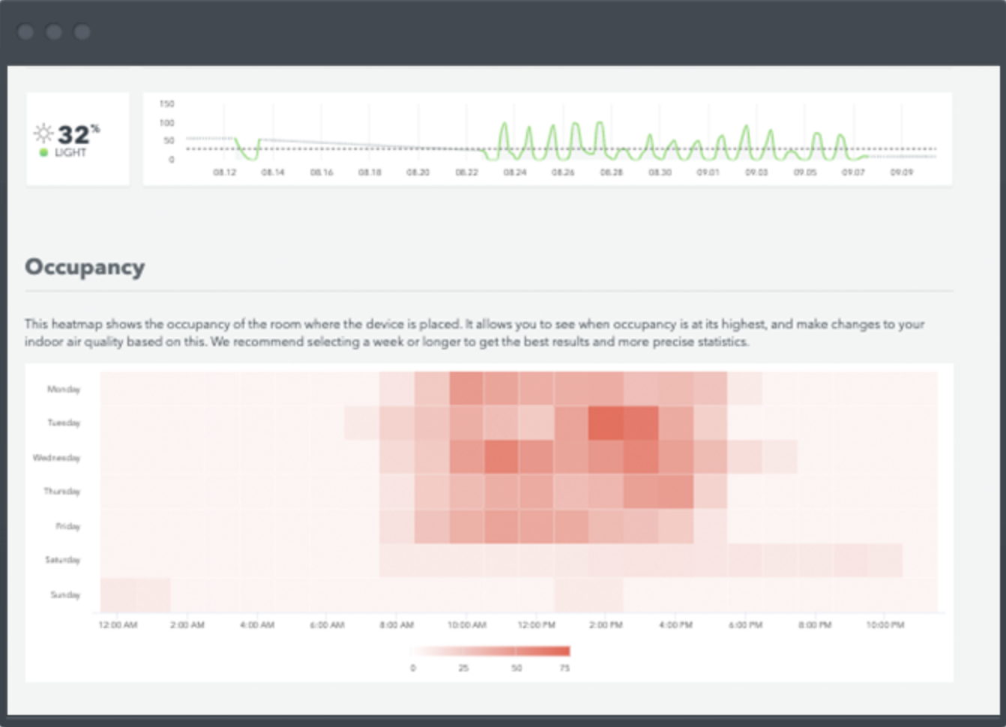Select the Monday row label
The image size is (1006, 727).
[x=64, y=389]
